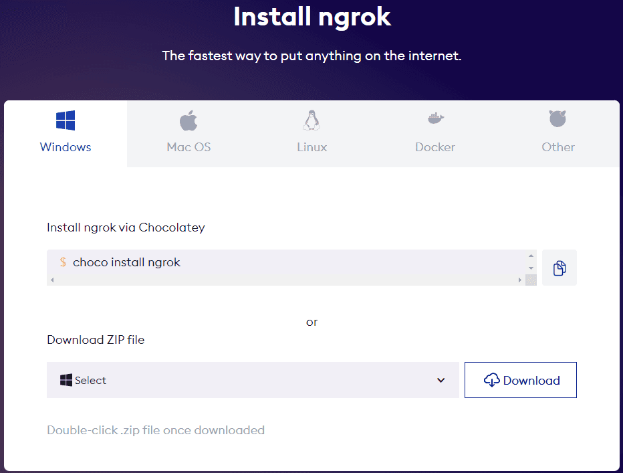Copy the choco install command

pos(559,268)
